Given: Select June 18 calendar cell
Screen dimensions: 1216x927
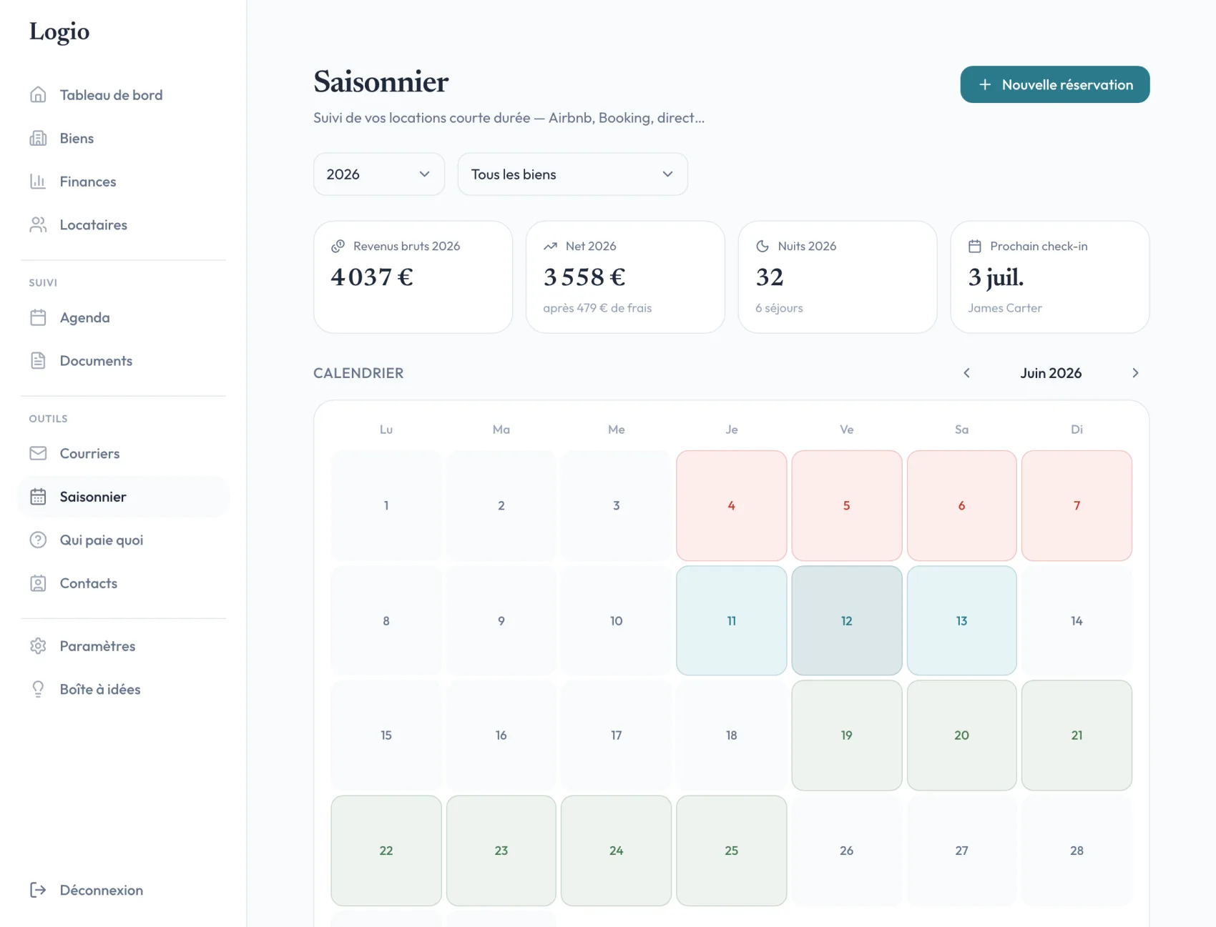Looking at the screenshot, I should point(732,735).
